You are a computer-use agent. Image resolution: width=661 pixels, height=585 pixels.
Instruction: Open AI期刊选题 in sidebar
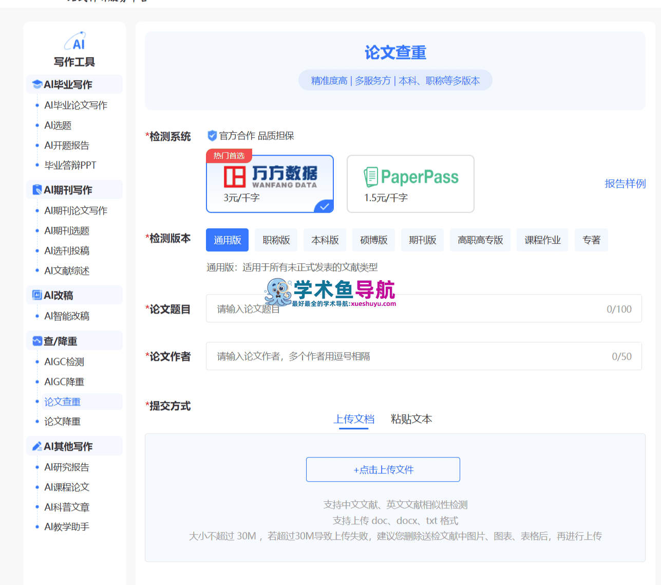click(67, 230)
